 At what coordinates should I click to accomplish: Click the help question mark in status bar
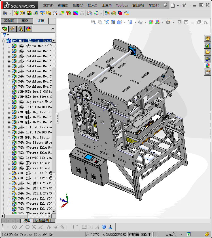point(189,234)
